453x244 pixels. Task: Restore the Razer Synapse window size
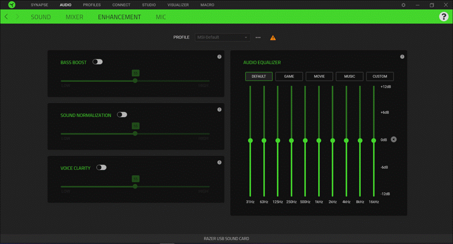tap(432, 5)
